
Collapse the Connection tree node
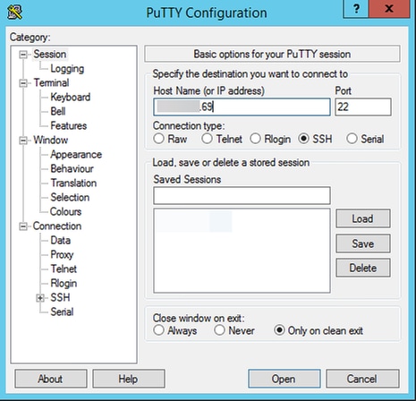[x=23, y=226]
